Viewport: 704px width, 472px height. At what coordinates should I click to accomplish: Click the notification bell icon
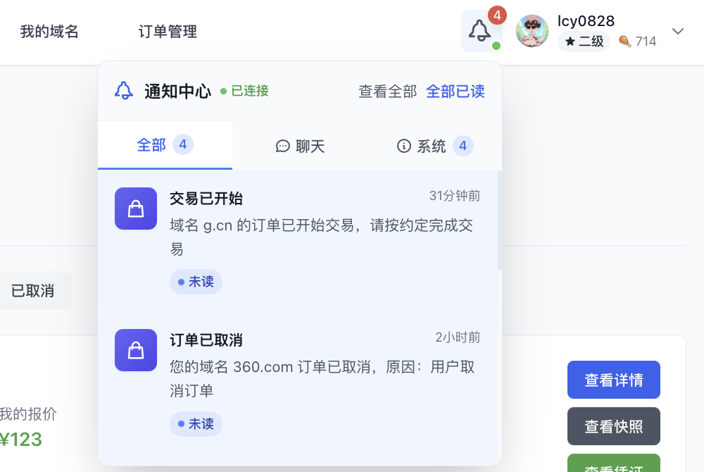[x=481, y=31]
